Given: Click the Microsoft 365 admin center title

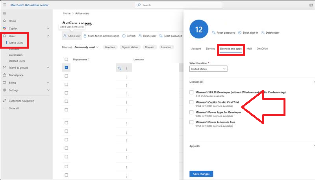Looking at the screenshot, I should [x=29, y=5].
